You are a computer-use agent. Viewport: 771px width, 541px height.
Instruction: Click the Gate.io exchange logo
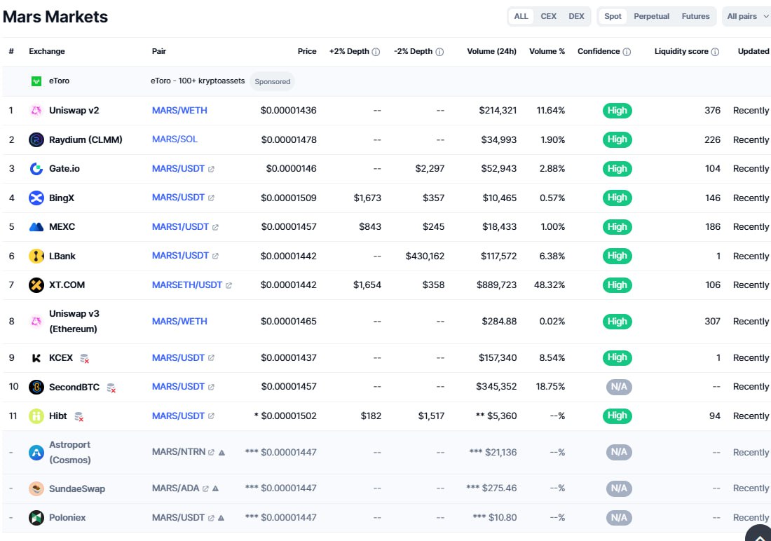[x=36, y=169]
